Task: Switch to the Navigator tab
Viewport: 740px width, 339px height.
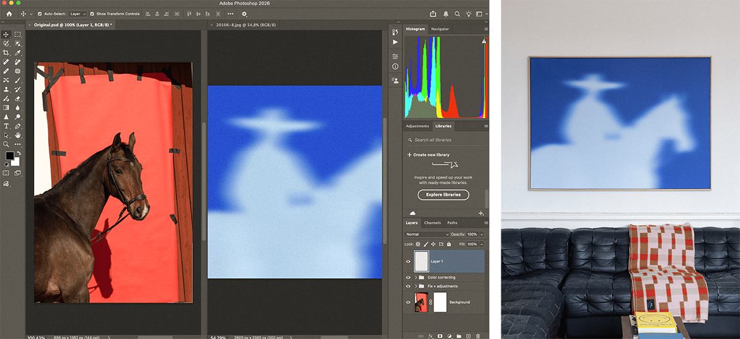Action: pos(440,29)
